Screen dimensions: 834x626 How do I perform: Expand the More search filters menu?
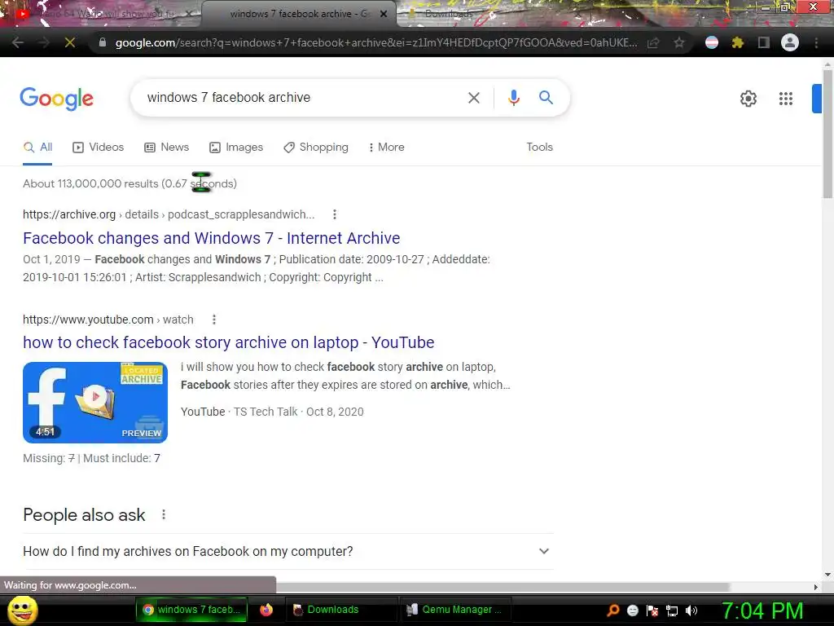386,148
